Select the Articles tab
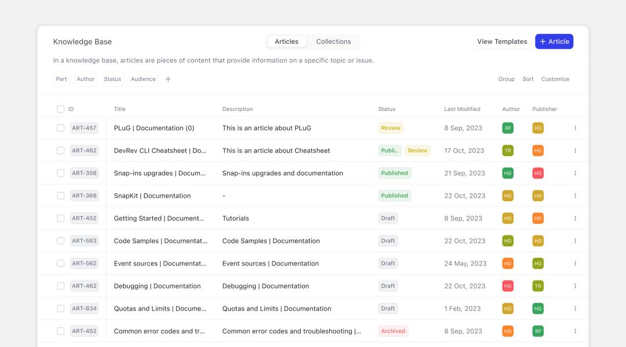 click(x=286, y=42)
